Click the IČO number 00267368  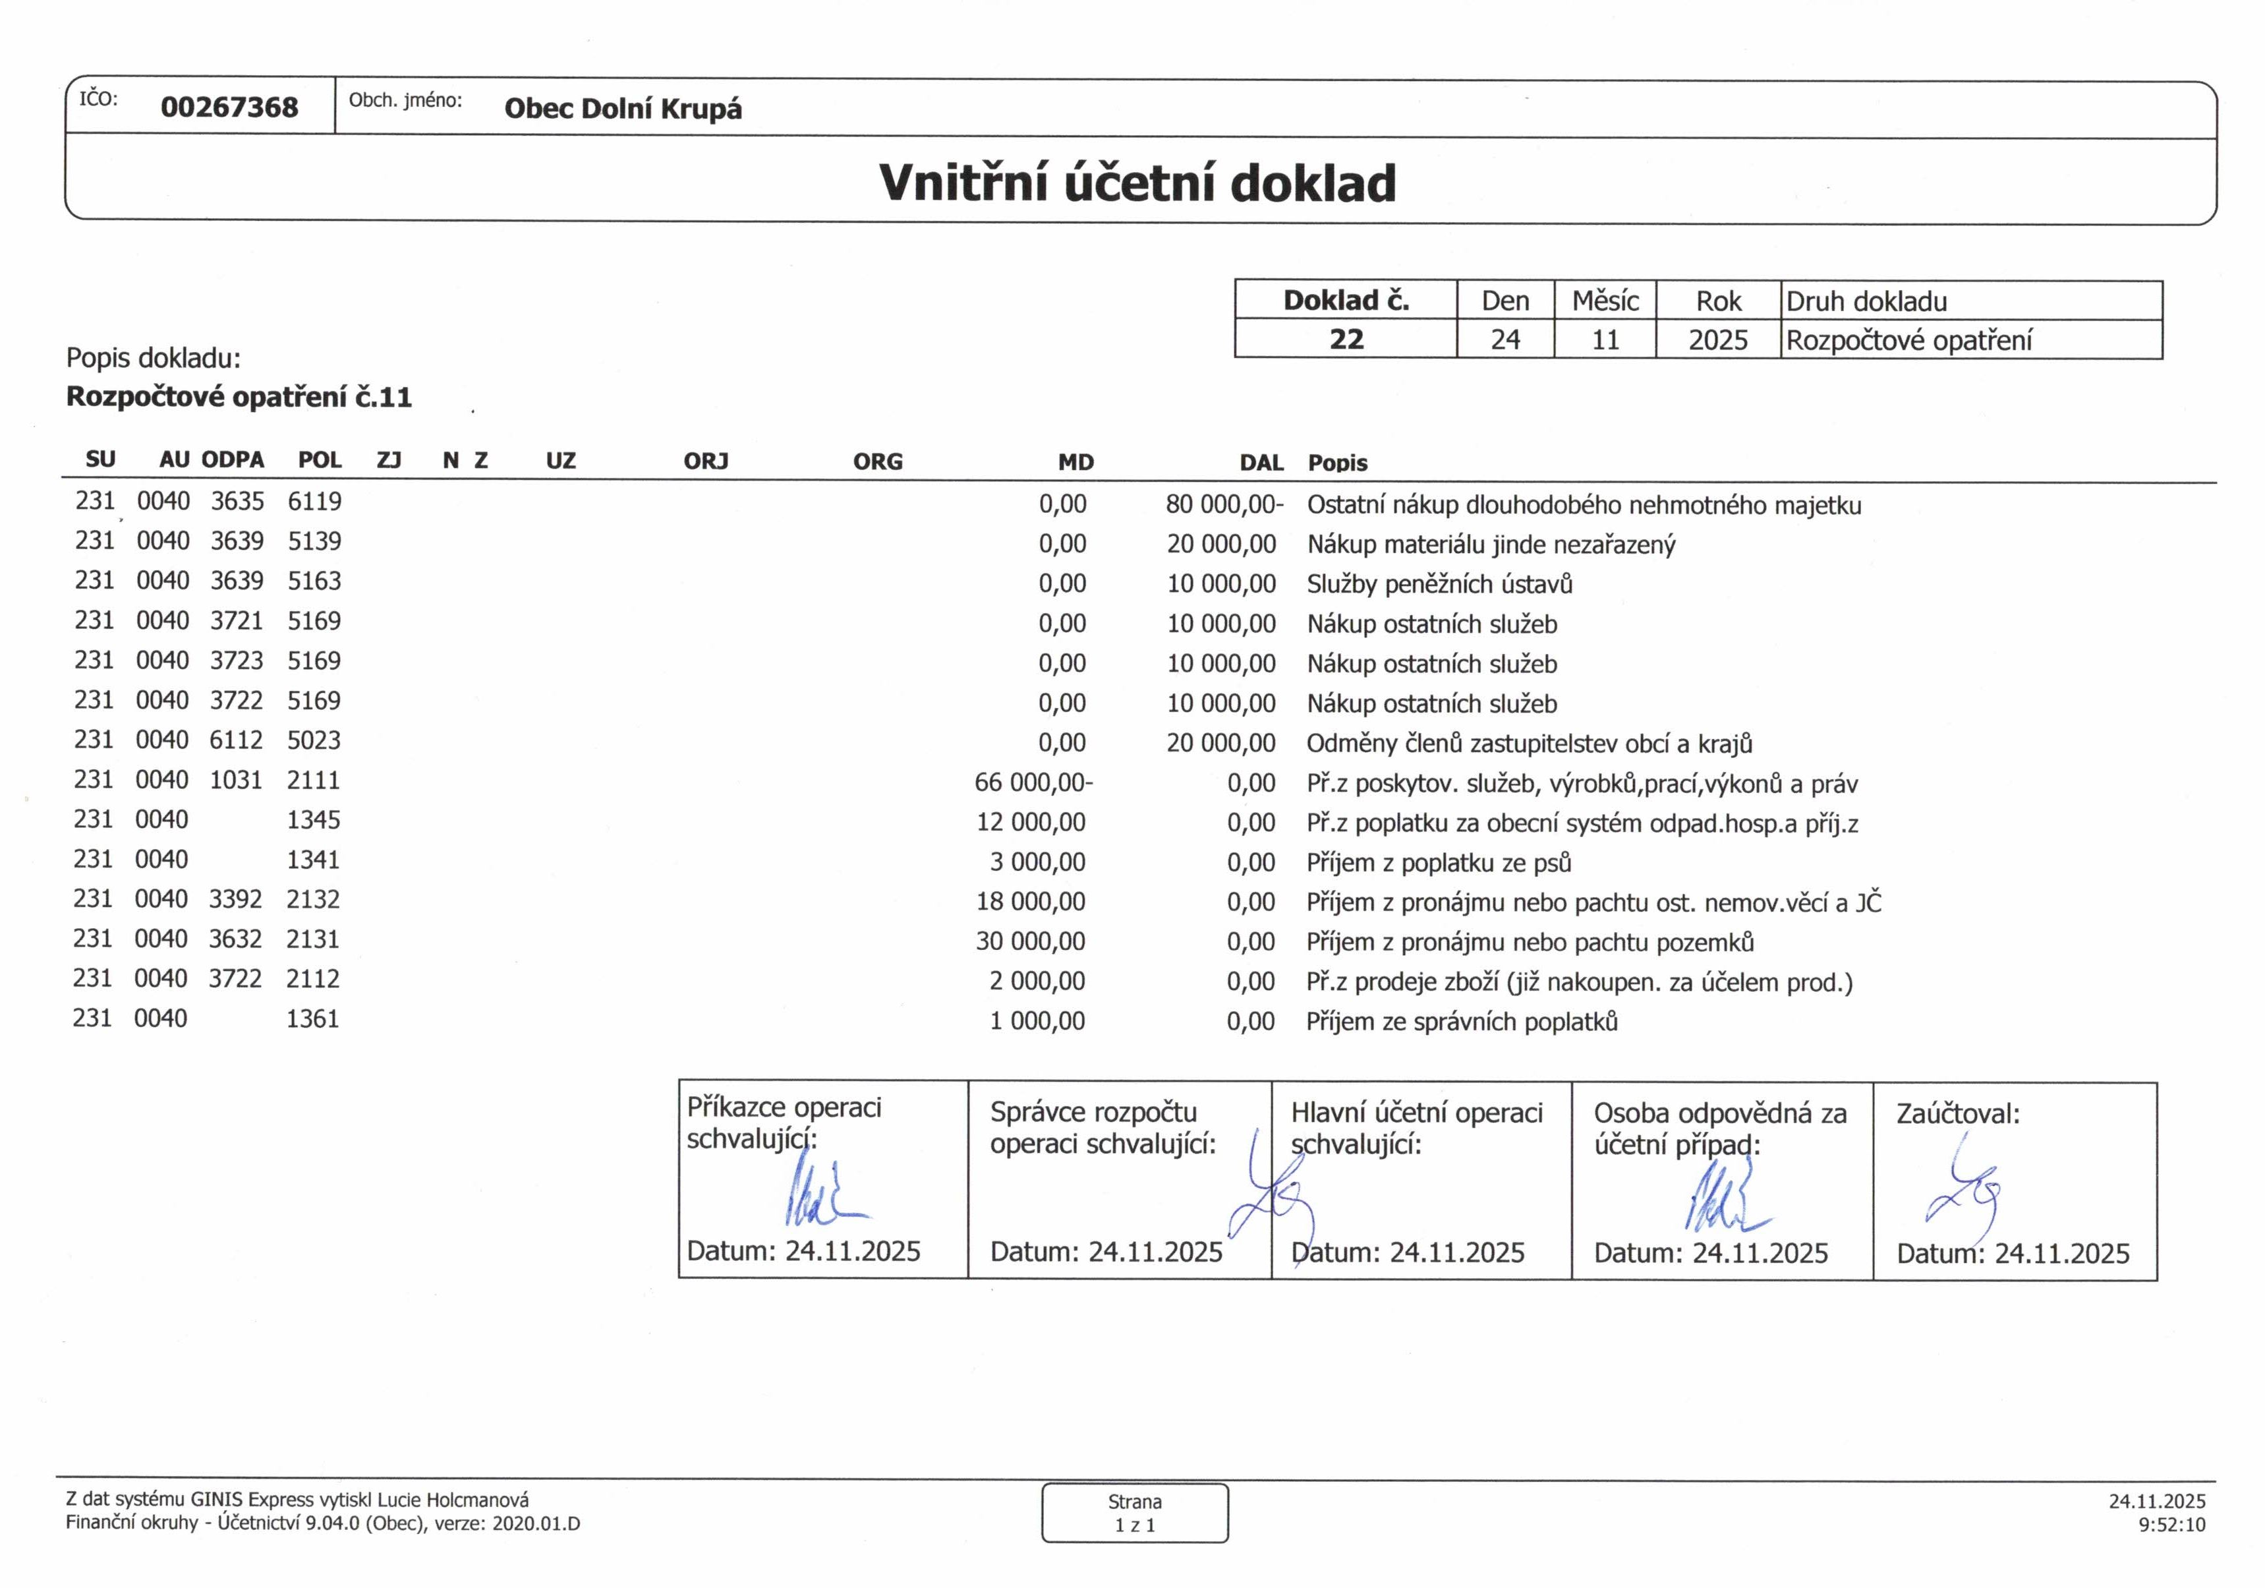click(x=229, y=107)
